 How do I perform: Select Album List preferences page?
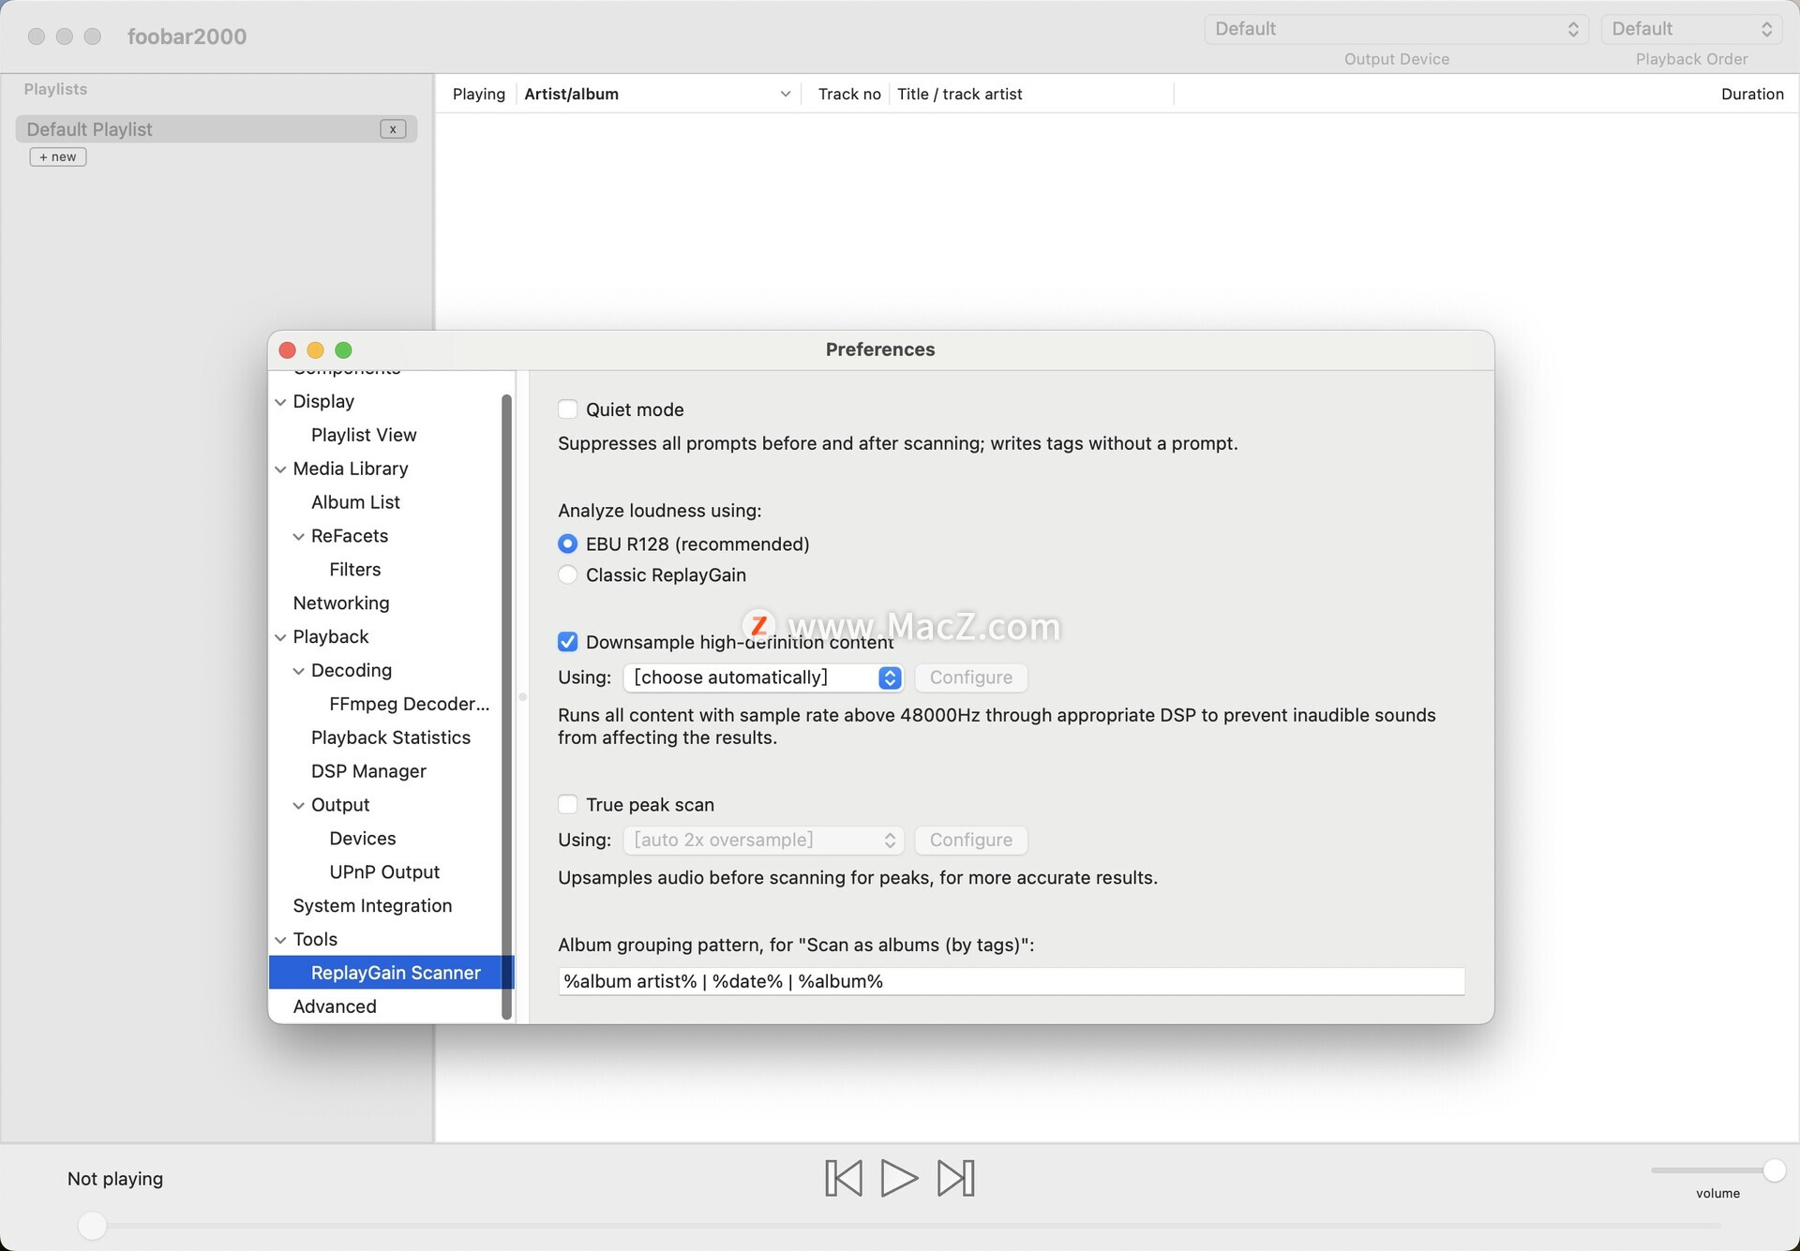(355, 502)
